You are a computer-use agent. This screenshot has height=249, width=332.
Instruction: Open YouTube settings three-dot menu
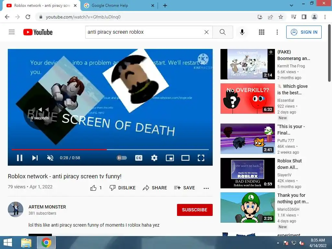tap(277, 32)
